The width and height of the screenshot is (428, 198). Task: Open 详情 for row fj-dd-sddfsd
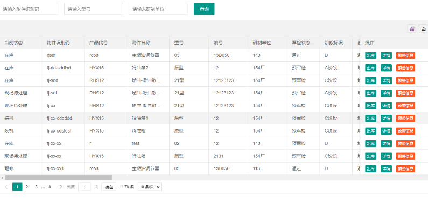coord(386,68)
